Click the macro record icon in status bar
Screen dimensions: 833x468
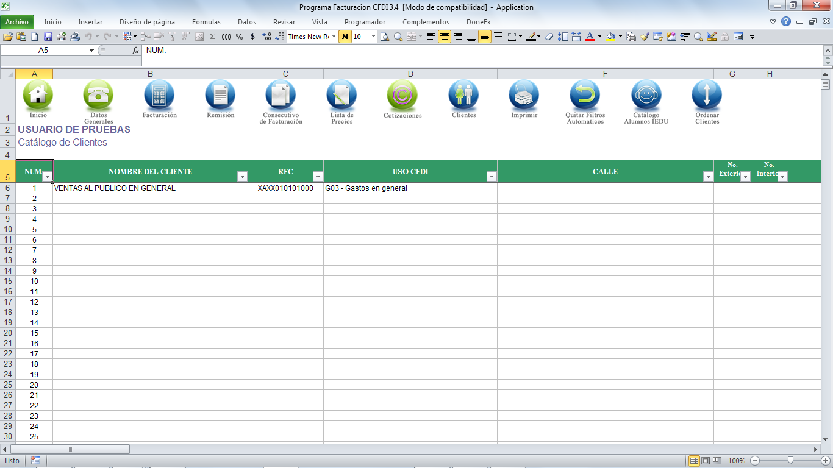35,461
